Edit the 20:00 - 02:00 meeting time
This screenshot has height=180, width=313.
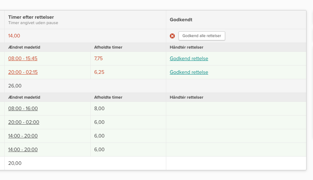click(23, 122)
